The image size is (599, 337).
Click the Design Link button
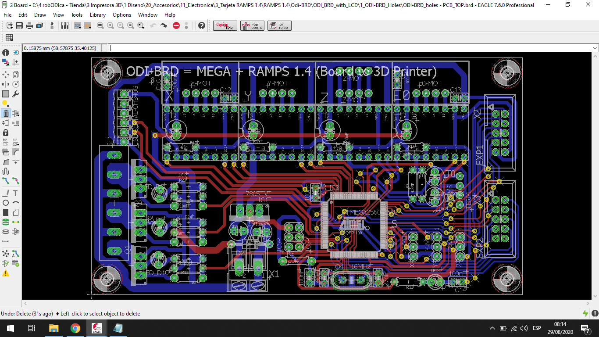[225, 26]
